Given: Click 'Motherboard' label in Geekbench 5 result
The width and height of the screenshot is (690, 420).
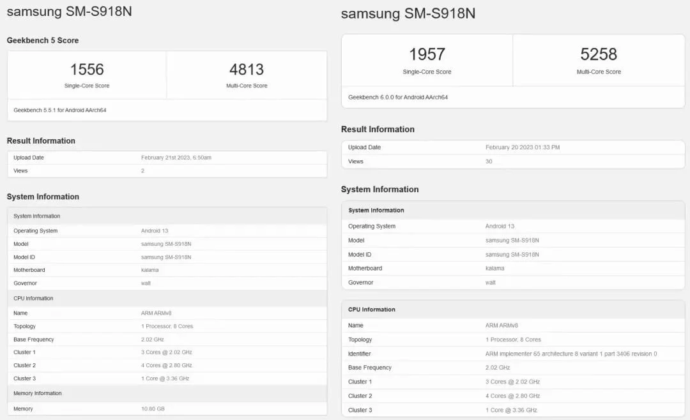Looking at the screenshot, I should pos(29,270).
